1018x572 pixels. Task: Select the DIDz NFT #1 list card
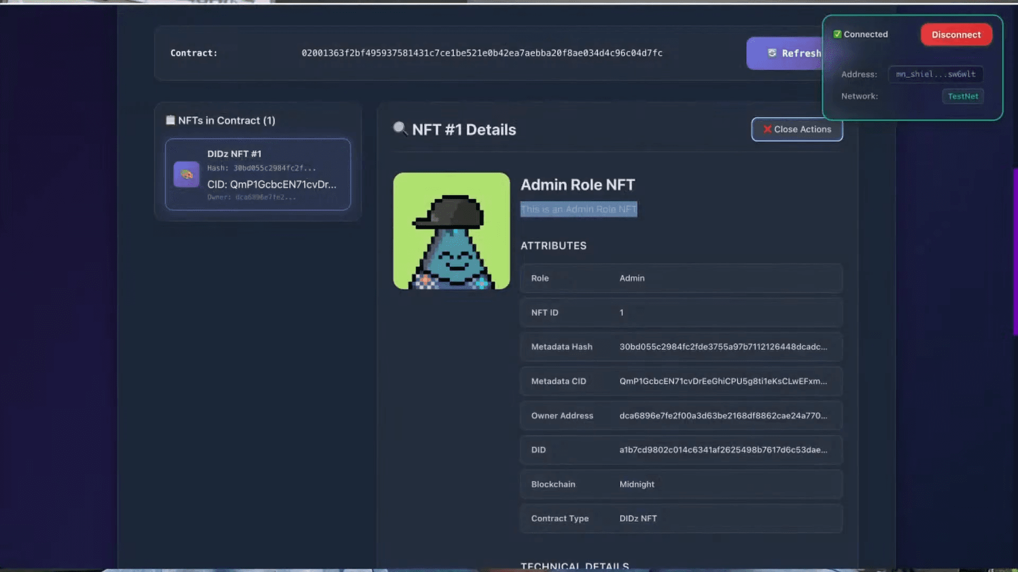[258, 174]
